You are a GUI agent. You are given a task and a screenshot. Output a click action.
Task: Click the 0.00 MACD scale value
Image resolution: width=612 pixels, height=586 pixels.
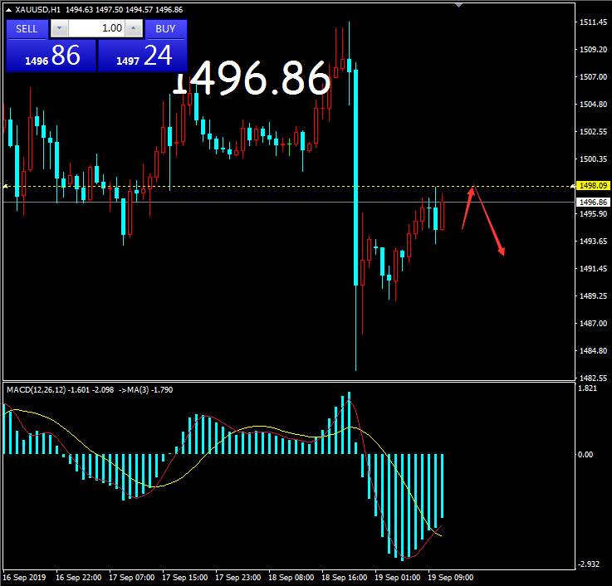[x=585, y=455]
